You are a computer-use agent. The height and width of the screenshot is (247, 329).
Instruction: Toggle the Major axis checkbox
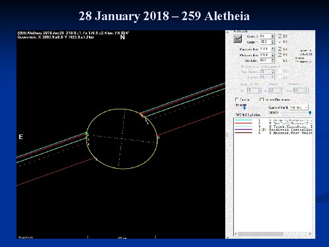280,49
